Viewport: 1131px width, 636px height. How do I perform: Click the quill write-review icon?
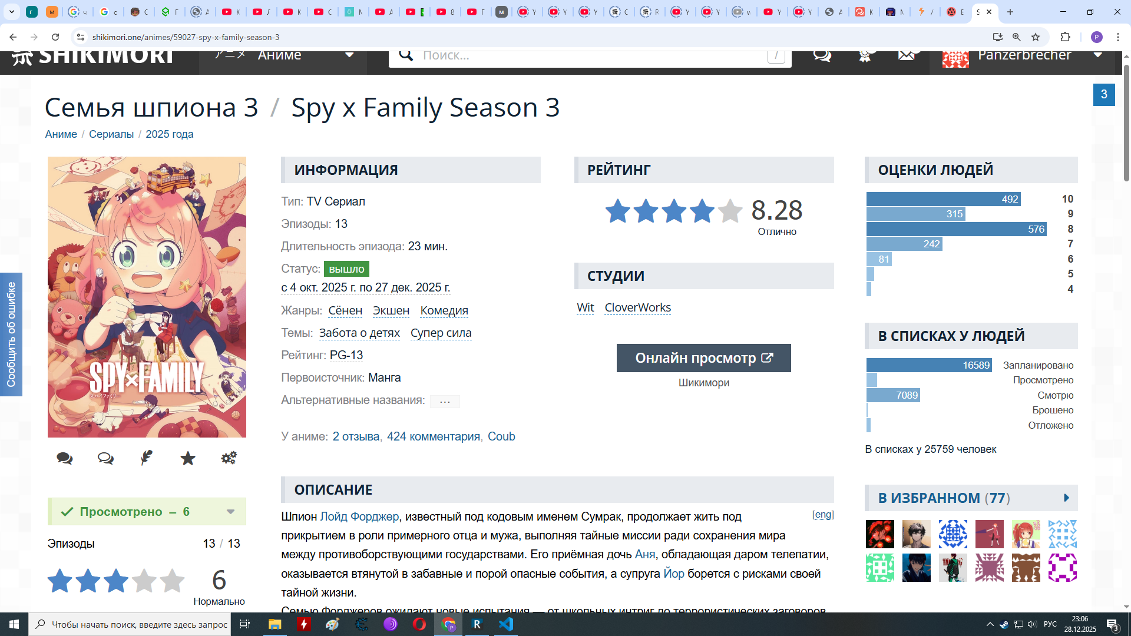click(x=147, y=458)
